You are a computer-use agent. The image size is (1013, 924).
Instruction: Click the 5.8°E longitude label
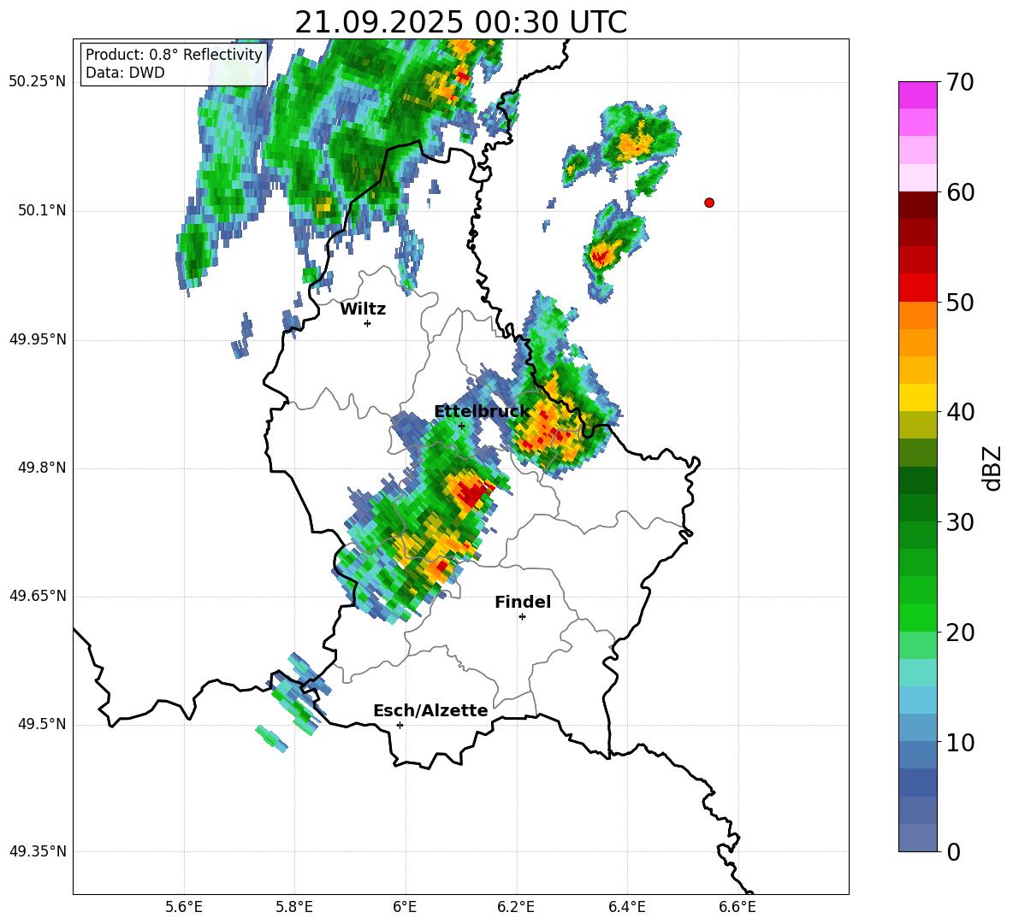click(x=294, y=907)
